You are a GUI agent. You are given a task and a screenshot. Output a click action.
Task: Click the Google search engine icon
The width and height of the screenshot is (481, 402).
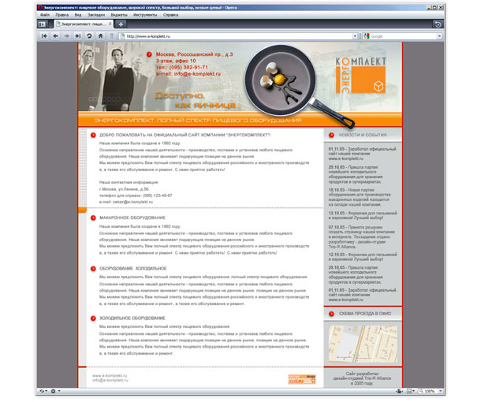coord(366,36)
